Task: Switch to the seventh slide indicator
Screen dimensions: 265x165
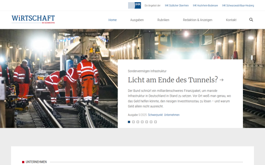Action: [155, 122]
